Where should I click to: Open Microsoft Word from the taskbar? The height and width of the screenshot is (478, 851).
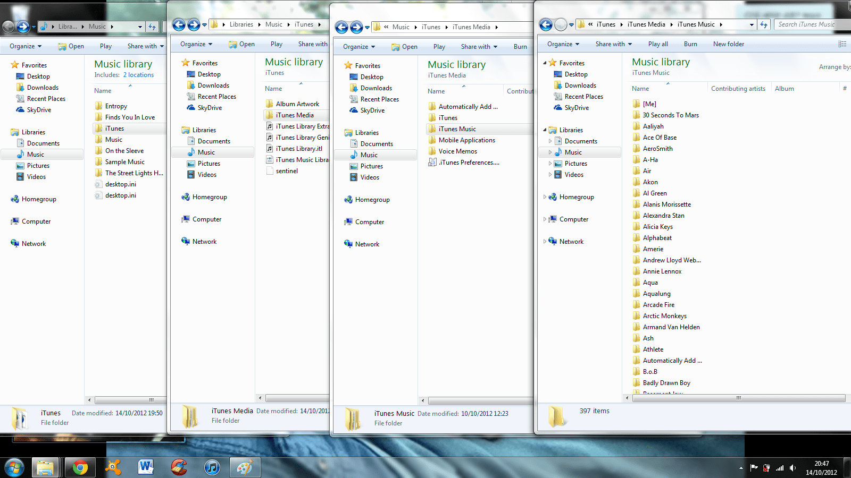[146, 467]
